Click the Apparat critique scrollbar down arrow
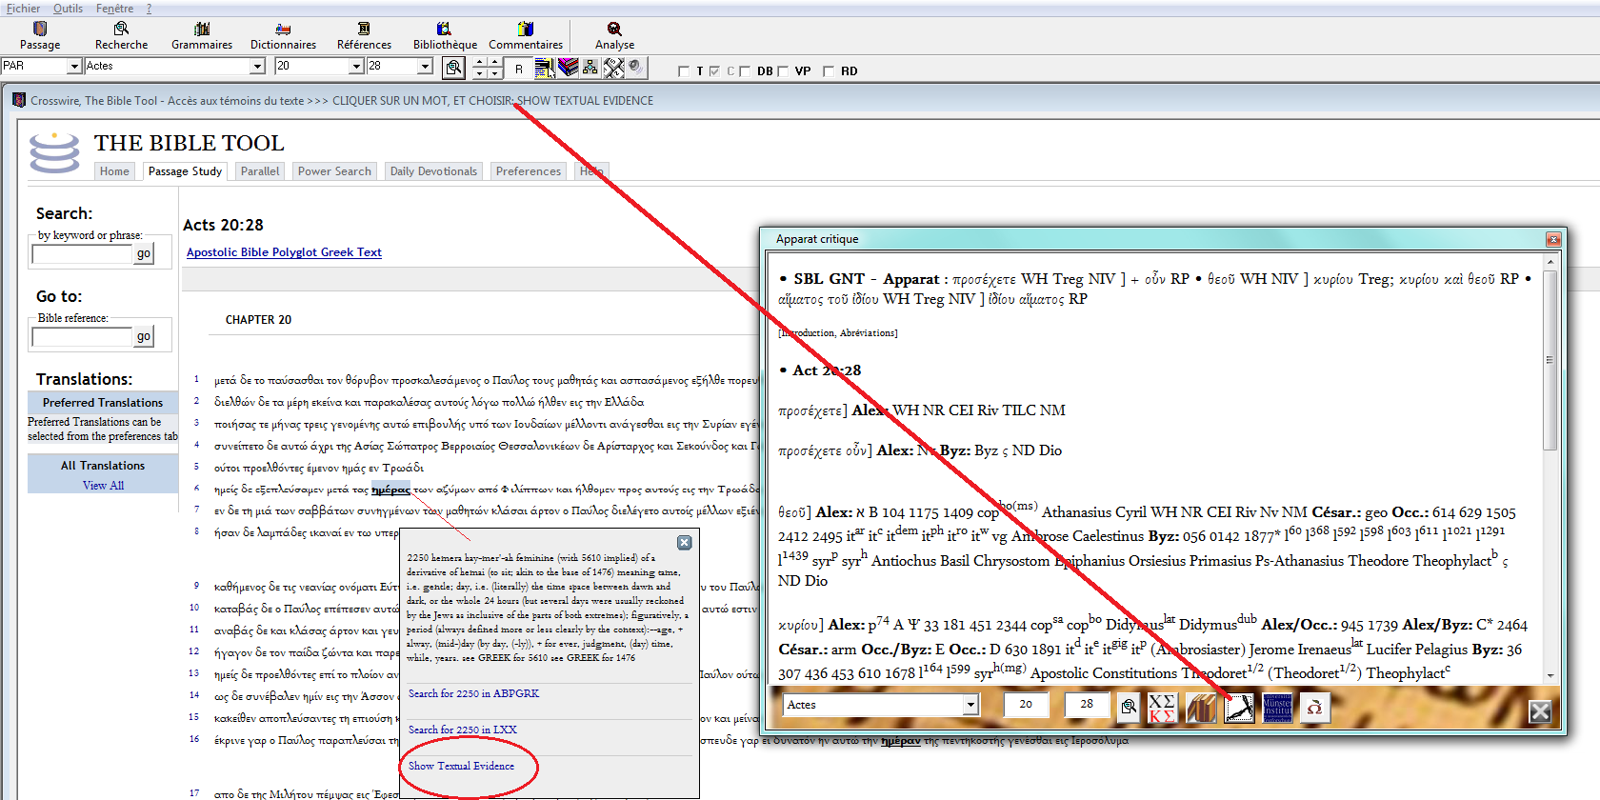This screenshot has width=1600, height=800. click(1550, 675)
